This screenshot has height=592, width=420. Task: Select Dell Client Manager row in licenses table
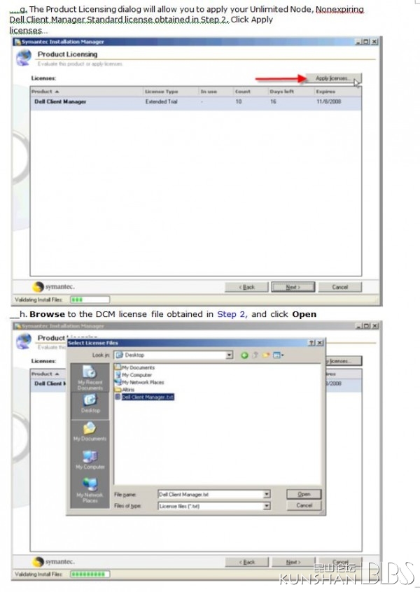61,102
